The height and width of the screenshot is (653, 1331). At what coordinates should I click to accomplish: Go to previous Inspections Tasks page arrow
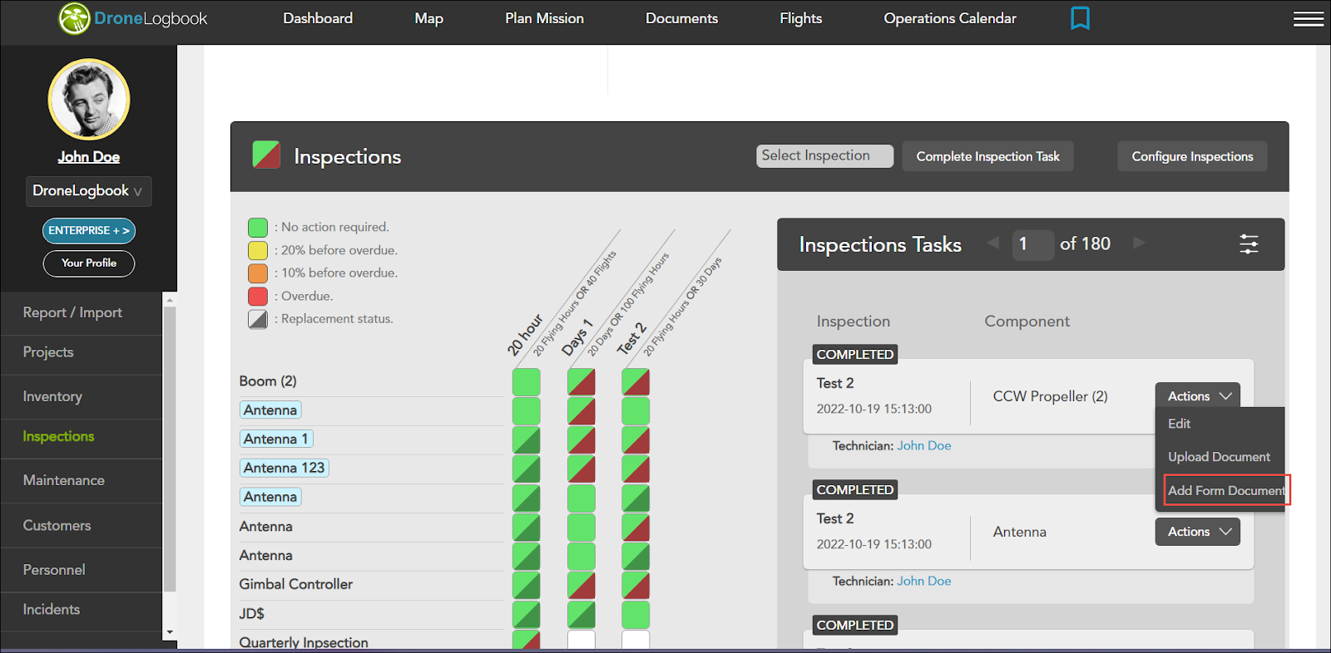click(992, 243)
